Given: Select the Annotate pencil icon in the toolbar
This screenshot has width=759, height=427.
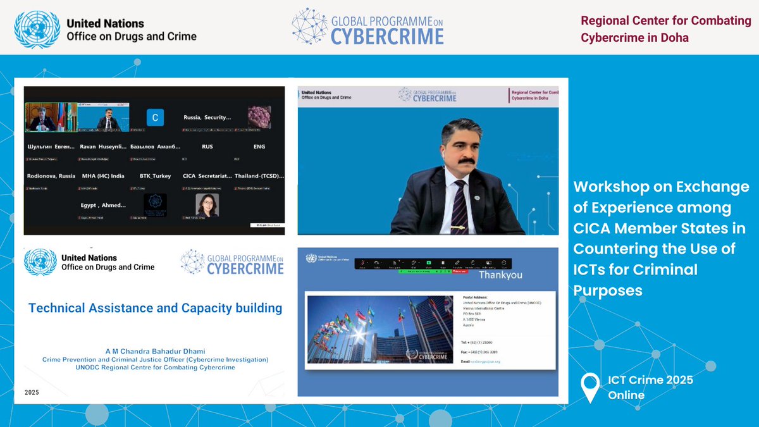Looking at the screenshot, I should pos(457,263).
